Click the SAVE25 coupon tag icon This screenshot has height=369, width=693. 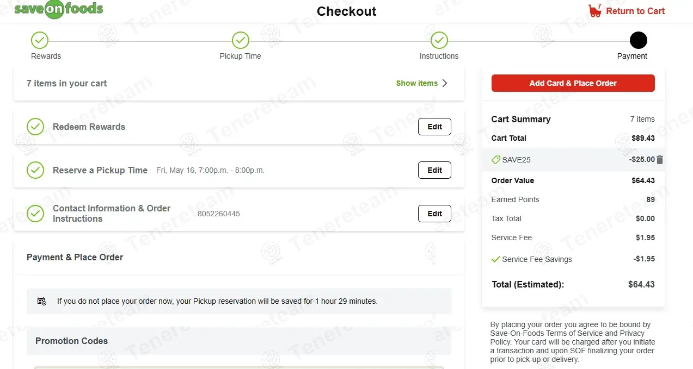click(495, 160)
